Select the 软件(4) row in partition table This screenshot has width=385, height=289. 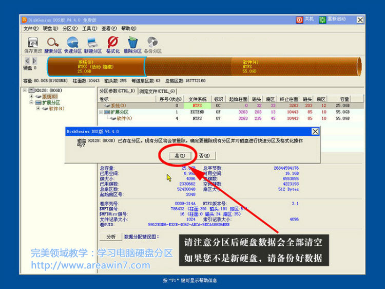230,118
